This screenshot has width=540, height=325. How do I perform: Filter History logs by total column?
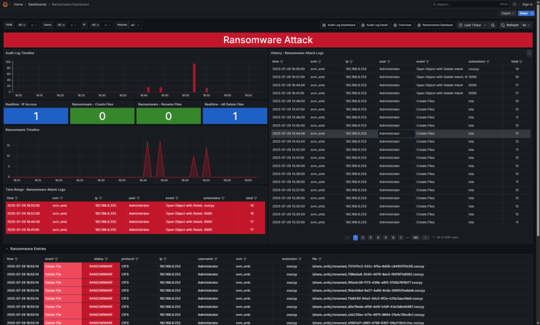(520, 62)
